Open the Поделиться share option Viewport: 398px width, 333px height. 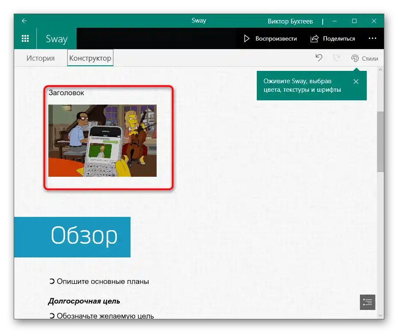333,38
